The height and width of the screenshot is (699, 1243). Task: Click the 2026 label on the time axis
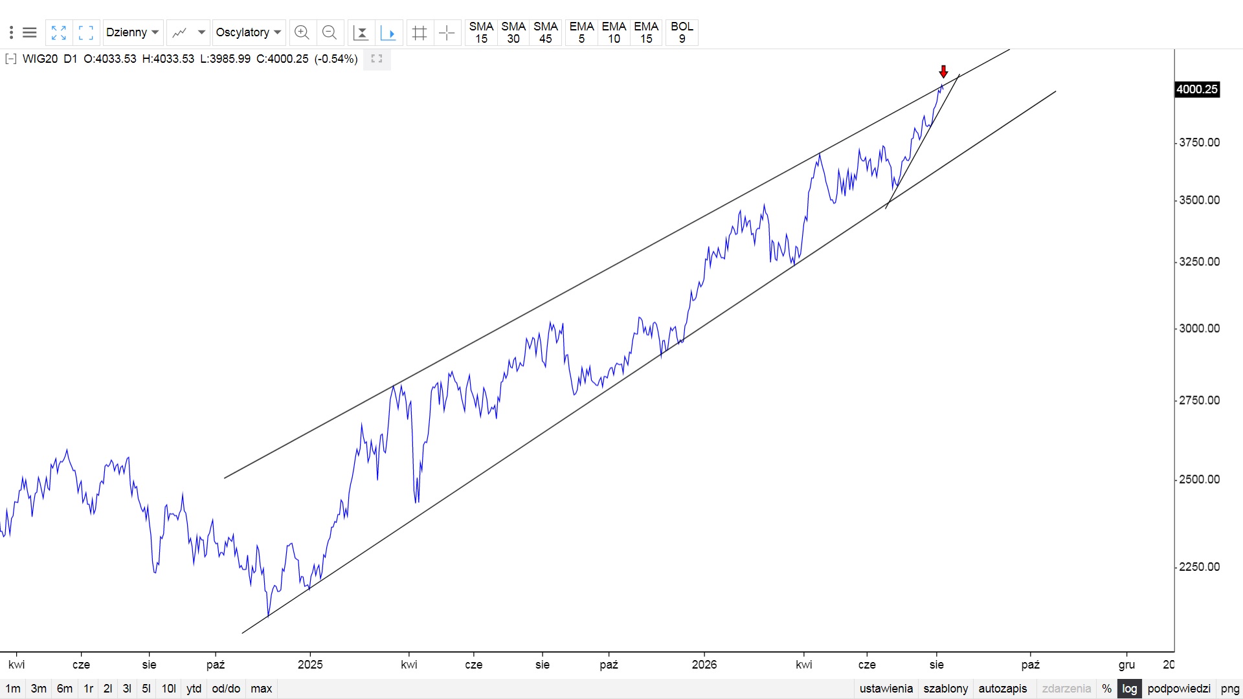[x=704, y=665]
